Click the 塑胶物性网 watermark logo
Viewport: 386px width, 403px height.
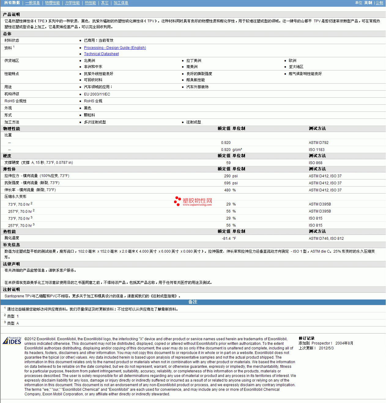[193, 201]
